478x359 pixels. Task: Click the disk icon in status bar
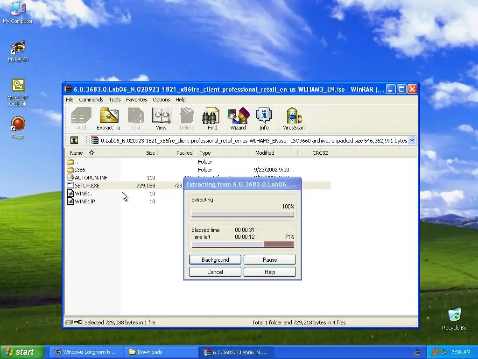[69, 322]
